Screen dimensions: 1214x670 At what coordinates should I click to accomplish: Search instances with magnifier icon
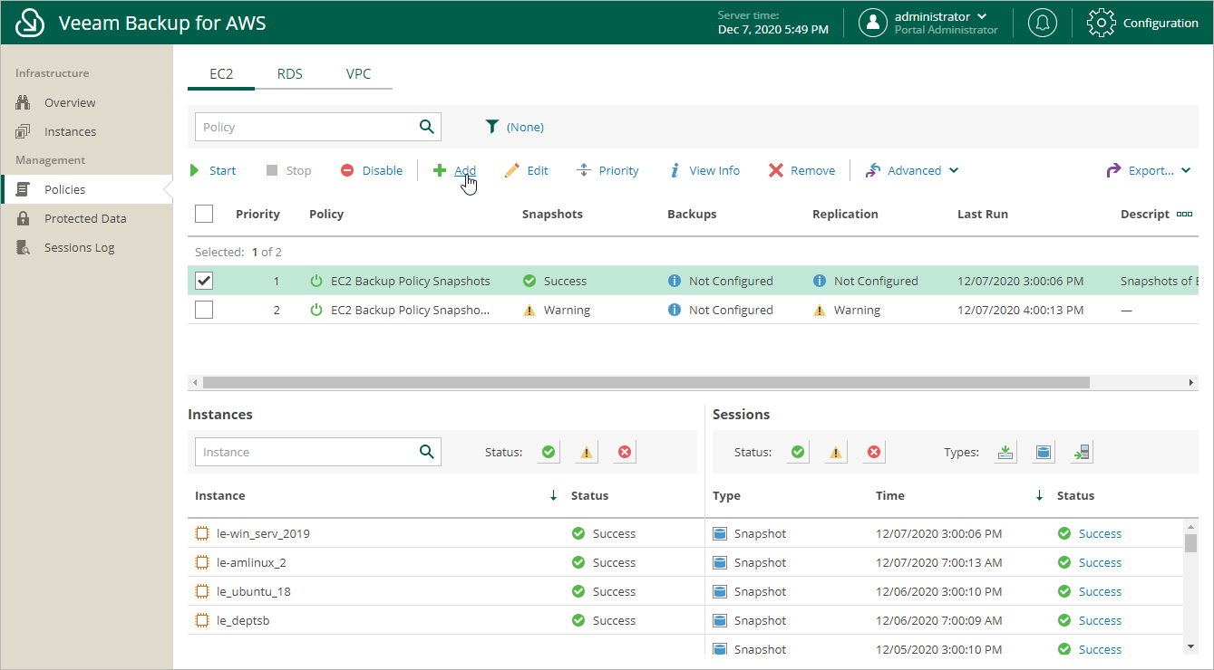click(426, 452)
